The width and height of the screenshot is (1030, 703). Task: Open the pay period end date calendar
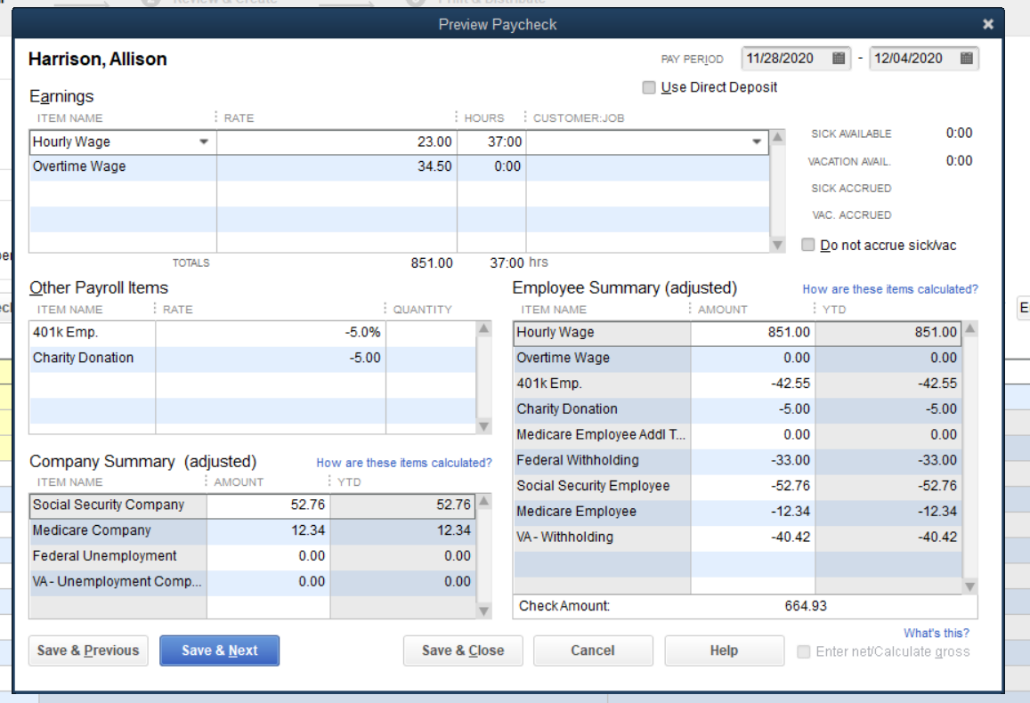[966, 59]
